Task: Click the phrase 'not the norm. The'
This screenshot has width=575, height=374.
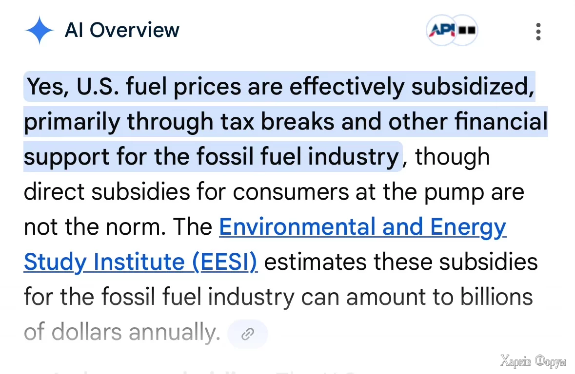Action: pos(118,227)
